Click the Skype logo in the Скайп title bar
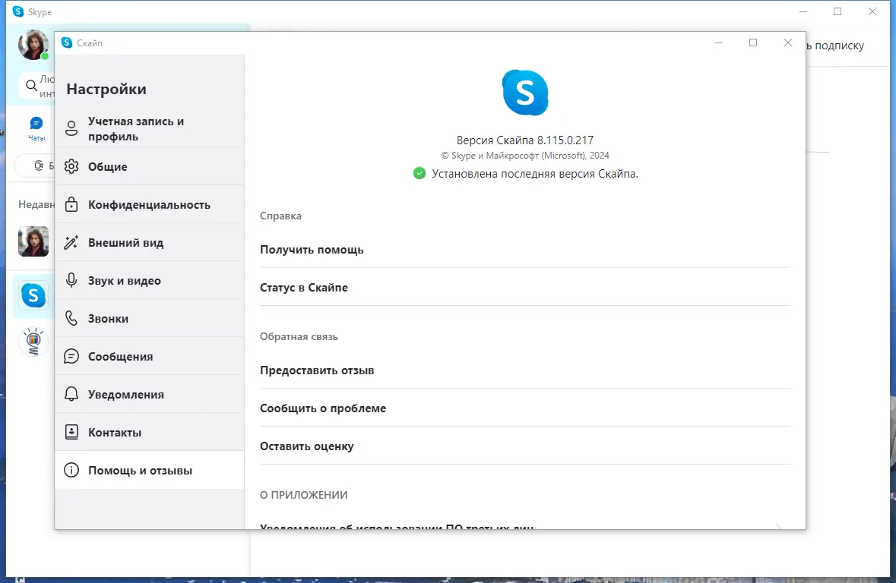896x583 pixels. point(67,43)
